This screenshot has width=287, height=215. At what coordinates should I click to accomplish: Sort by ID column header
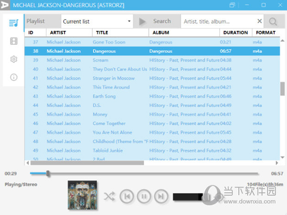31,32
